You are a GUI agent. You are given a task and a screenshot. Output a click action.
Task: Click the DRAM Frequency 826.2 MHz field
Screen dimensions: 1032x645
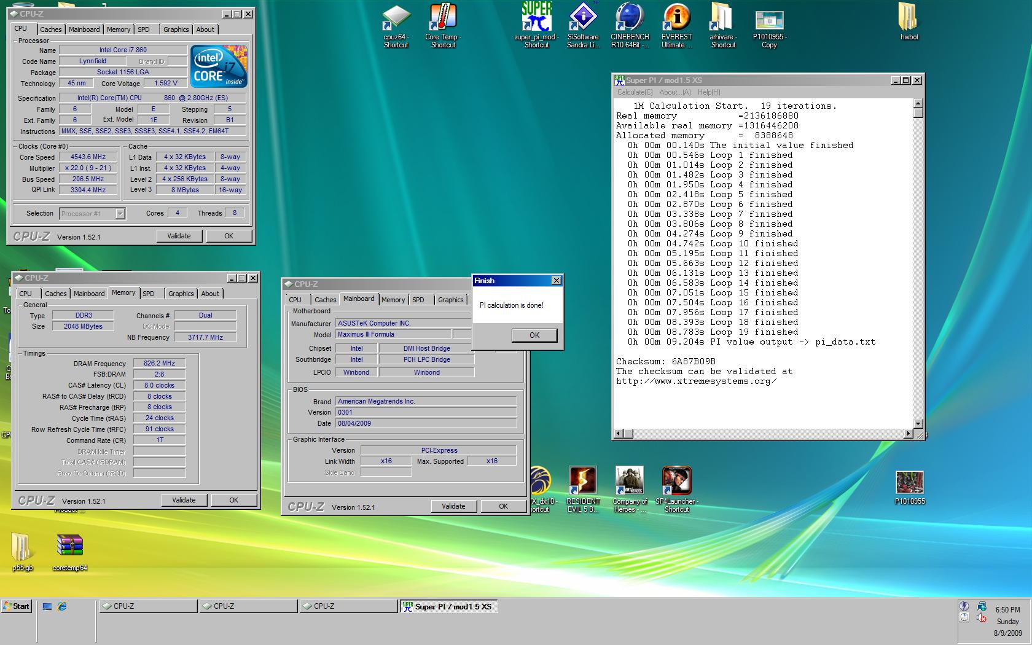click(x=159, y=364)
